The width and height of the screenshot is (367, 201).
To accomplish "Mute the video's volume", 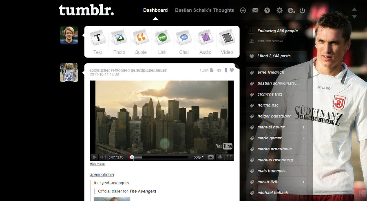I will tap(103, 157).
